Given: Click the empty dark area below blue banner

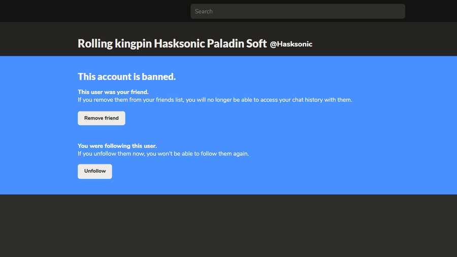Looking at the screenshot, I should (228, 226).
